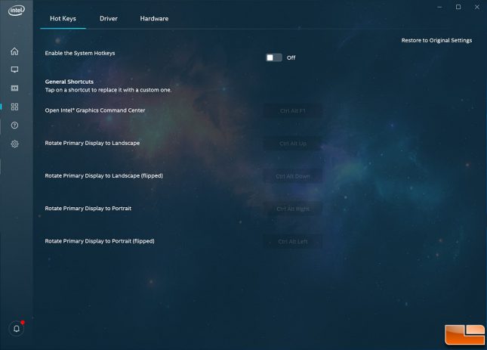Select the System grid icon in sidebar
The image size is (487, 350).
pos(14,107)
